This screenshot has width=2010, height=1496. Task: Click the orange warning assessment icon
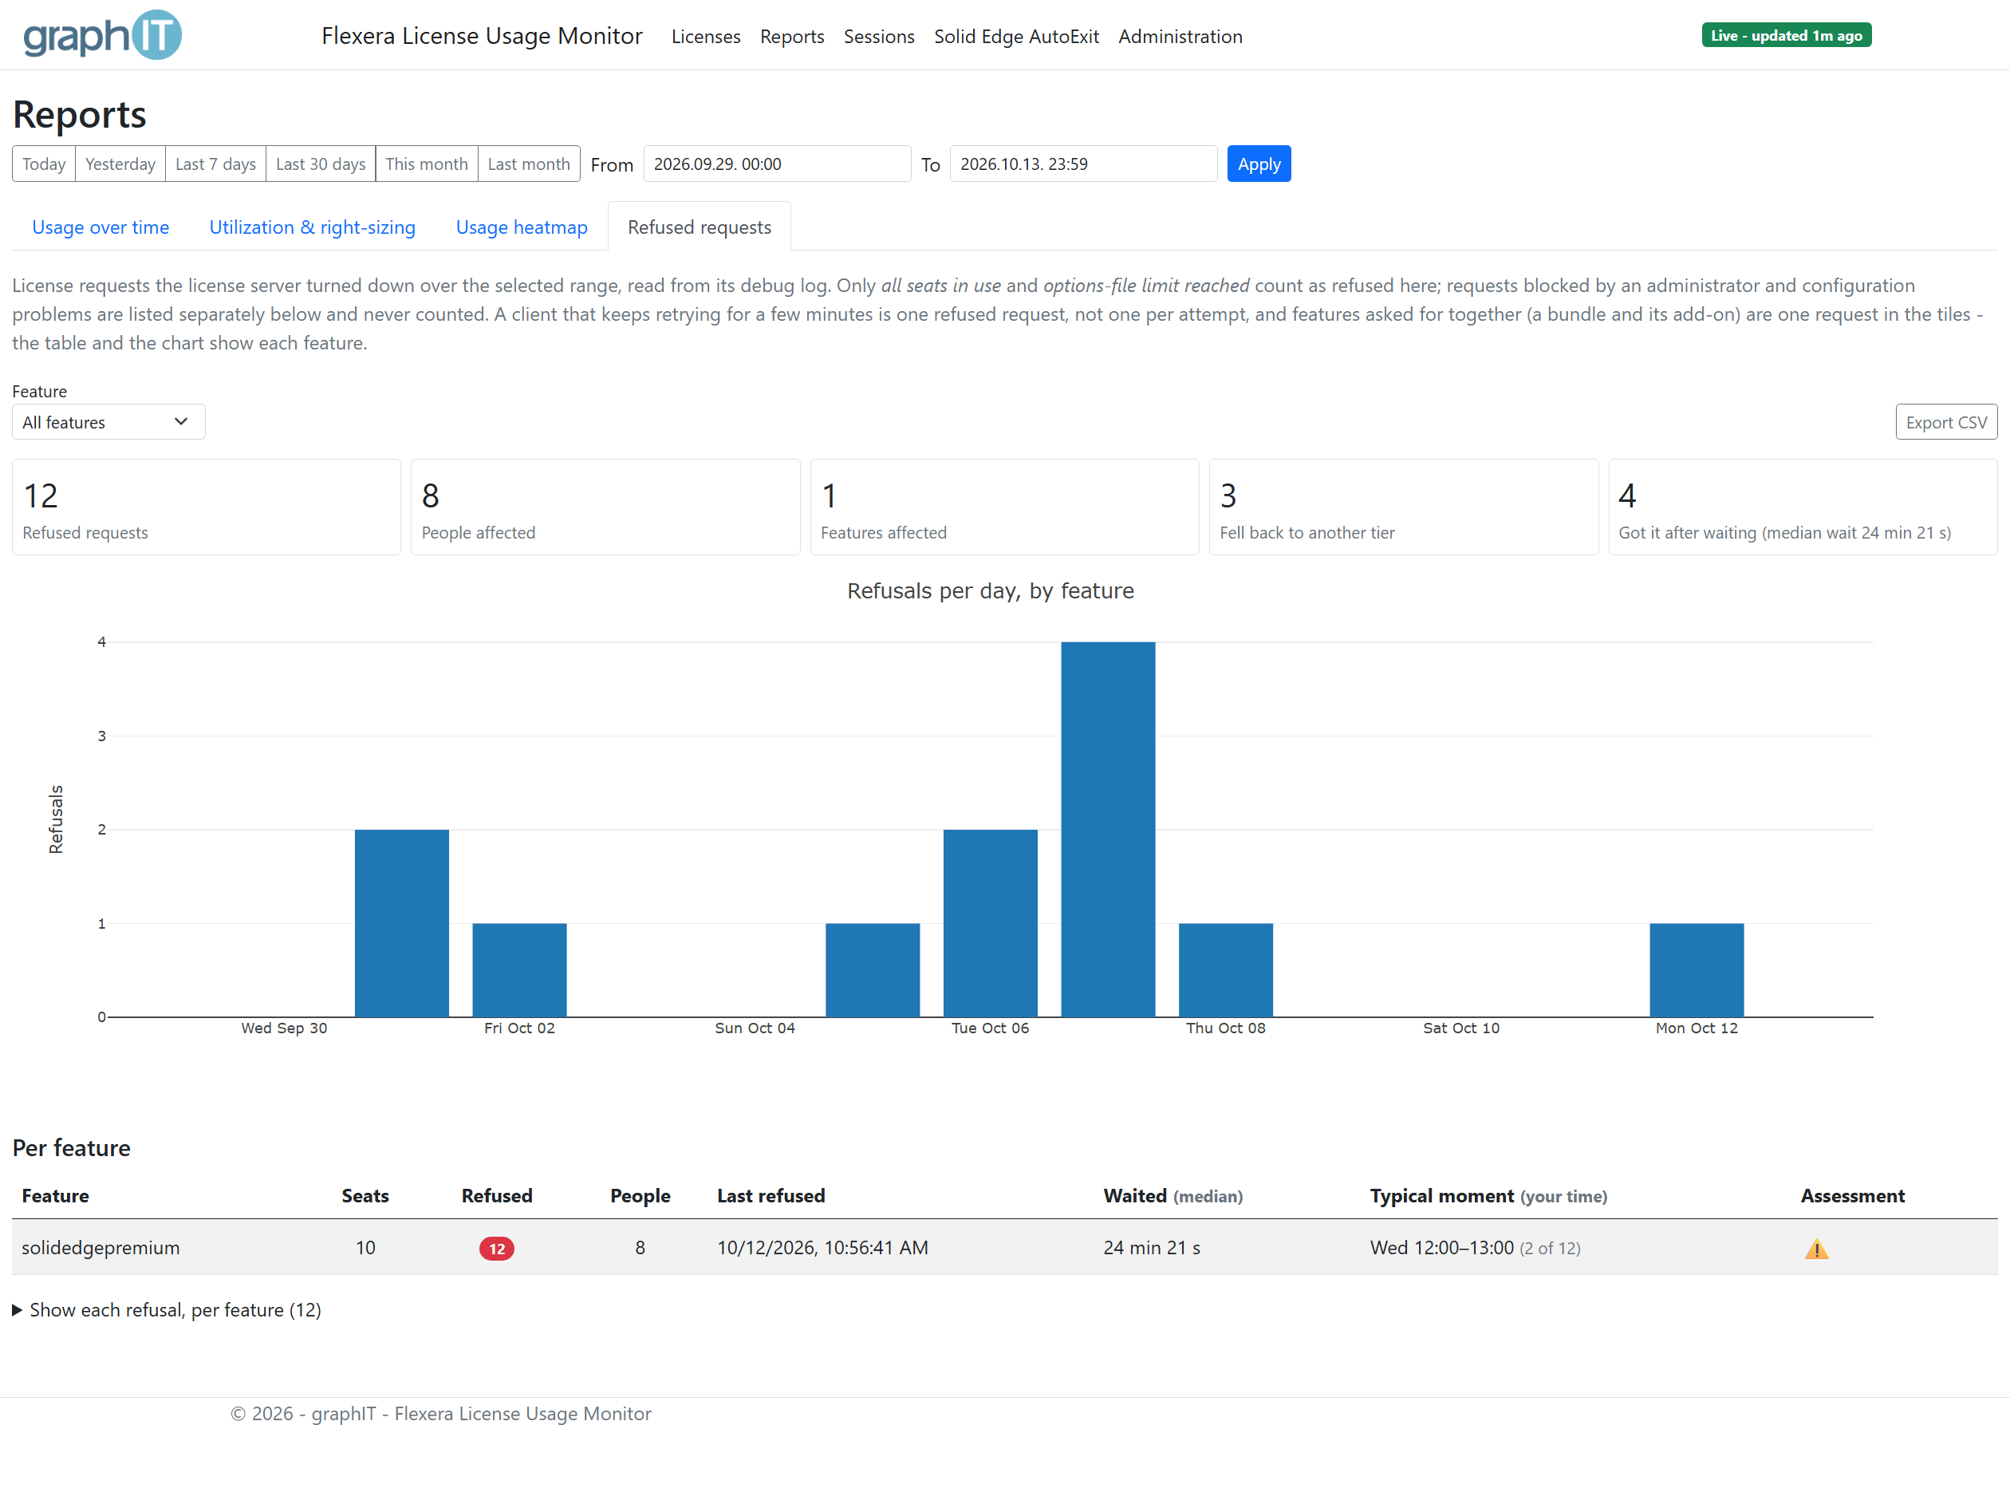(x=1816, y=1249)
